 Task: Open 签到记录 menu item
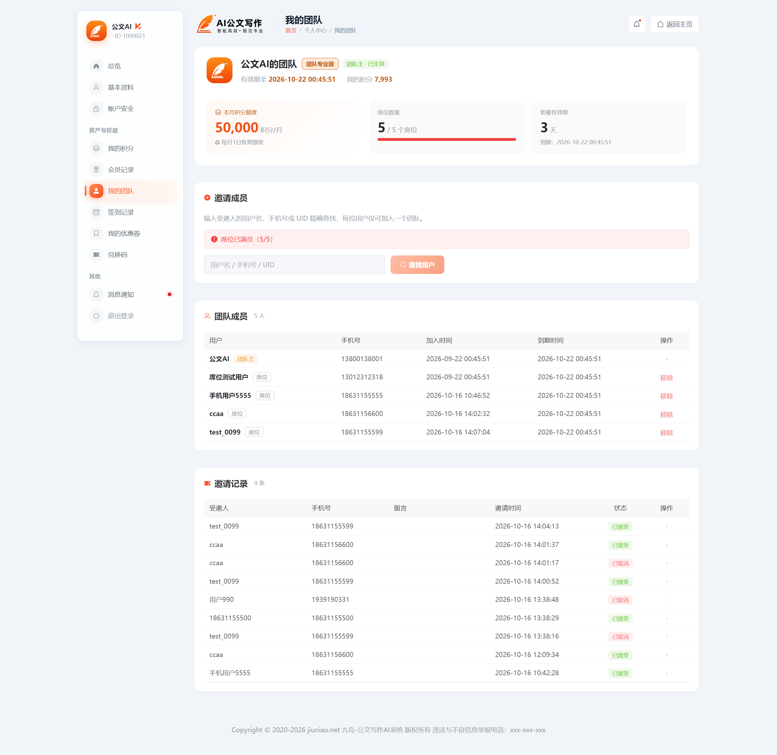point(130,212)
